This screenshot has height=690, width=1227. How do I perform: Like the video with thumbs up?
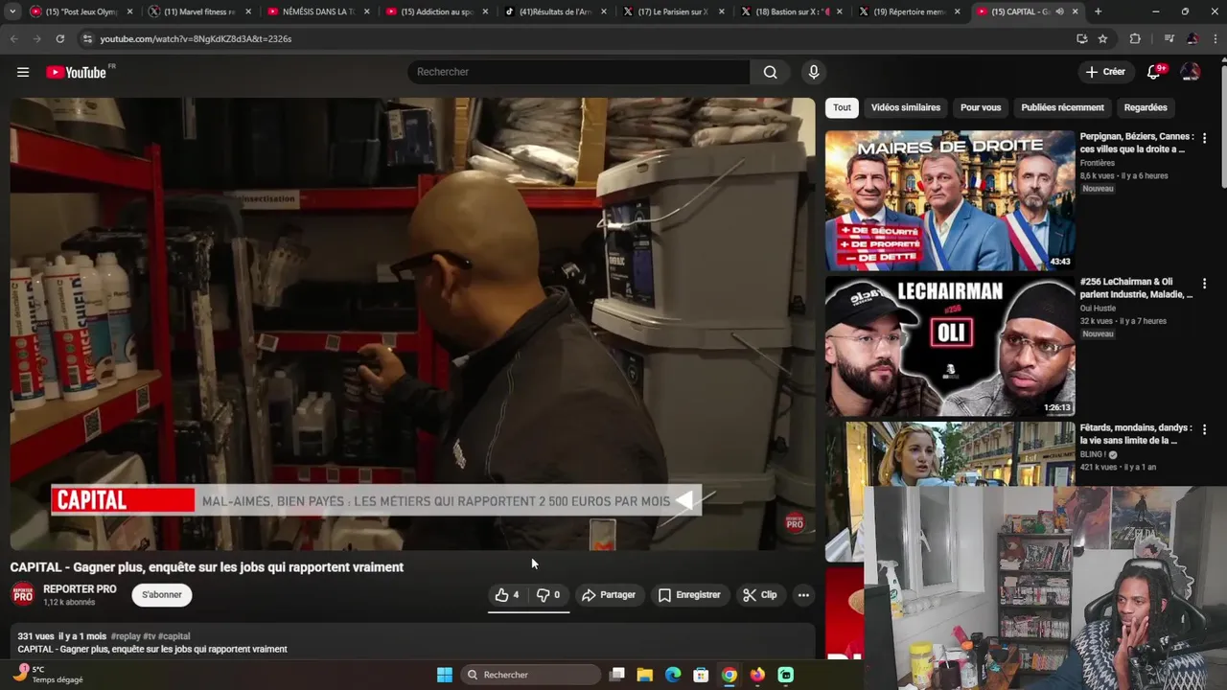508,595
